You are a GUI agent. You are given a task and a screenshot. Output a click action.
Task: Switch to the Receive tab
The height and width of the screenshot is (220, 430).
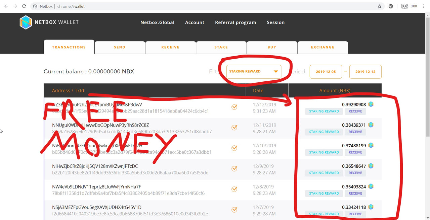pyautogui.click(x=170, y=47)
